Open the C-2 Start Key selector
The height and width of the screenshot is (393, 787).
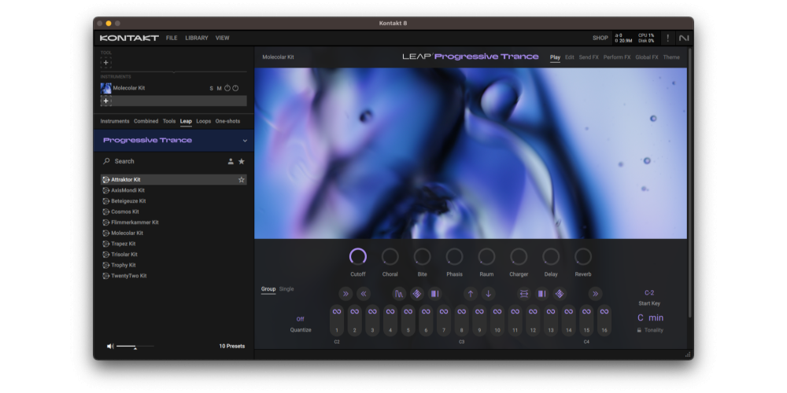pos(649,292)
